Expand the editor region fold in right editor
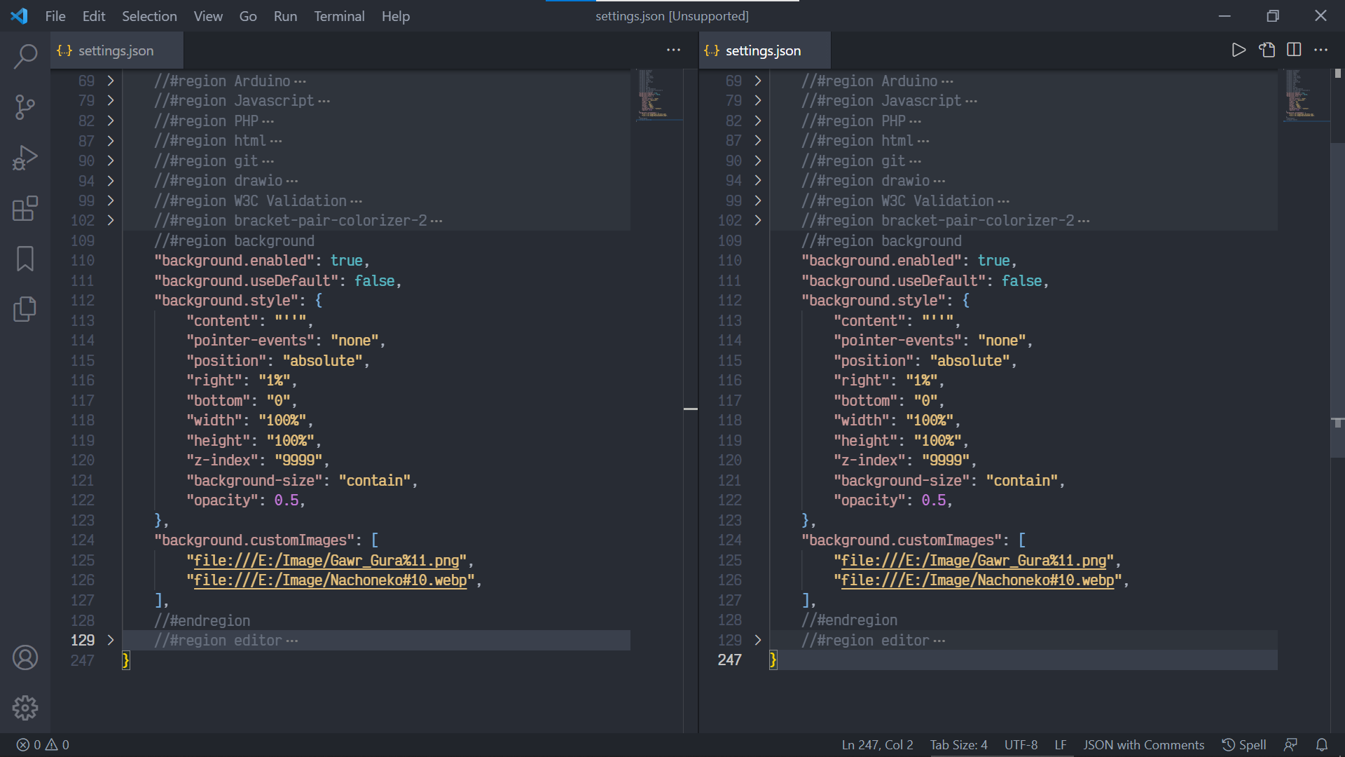1345x757 pixels. 758,640
